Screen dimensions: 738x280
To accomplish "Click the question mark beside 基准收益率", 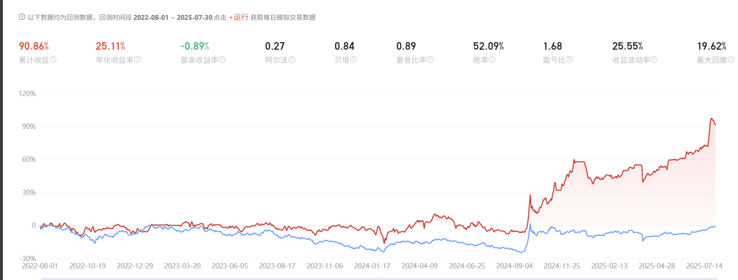I will tap(222, 59).
